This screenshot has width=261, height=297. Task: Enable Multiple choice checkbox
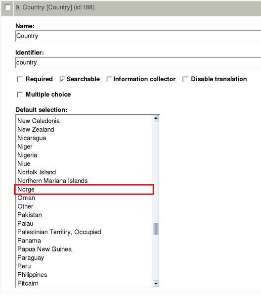[20, 95]
